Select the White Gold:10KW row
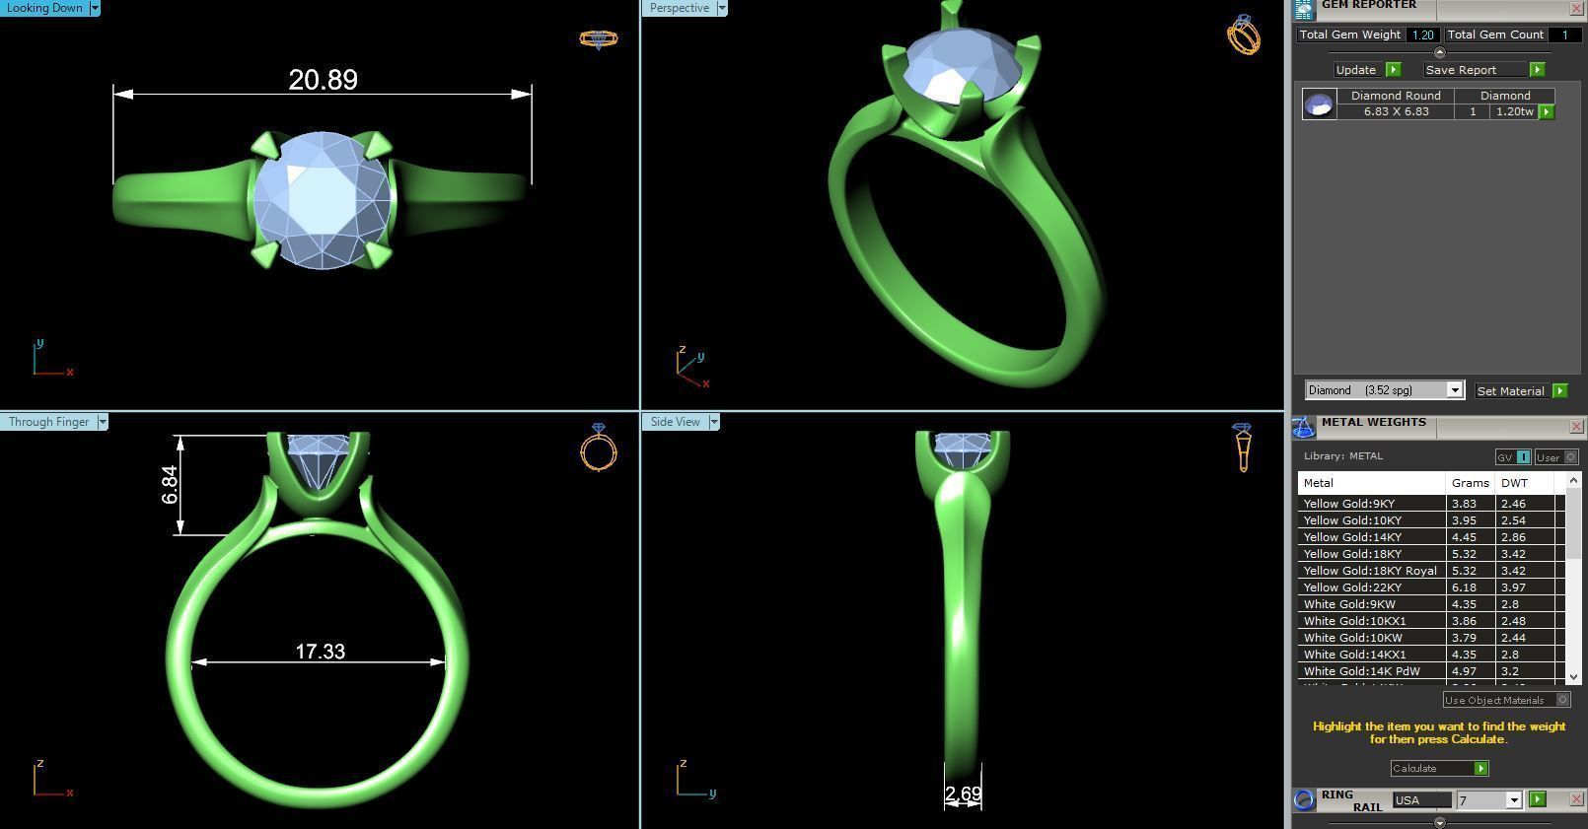Image resolution: width=1588 pixels, height=829 pixels. pos(1431,638)
